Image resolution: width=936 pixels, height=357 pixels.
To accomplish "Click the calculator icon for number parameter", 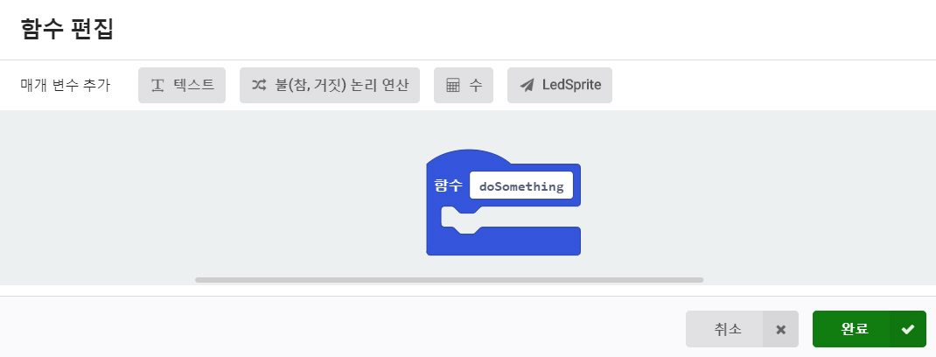I will coord(453,86).
